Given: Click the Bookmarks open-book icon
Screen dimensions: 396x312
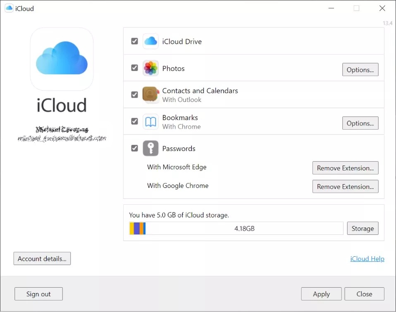Looking at the screenshot, I should [150, 122].
